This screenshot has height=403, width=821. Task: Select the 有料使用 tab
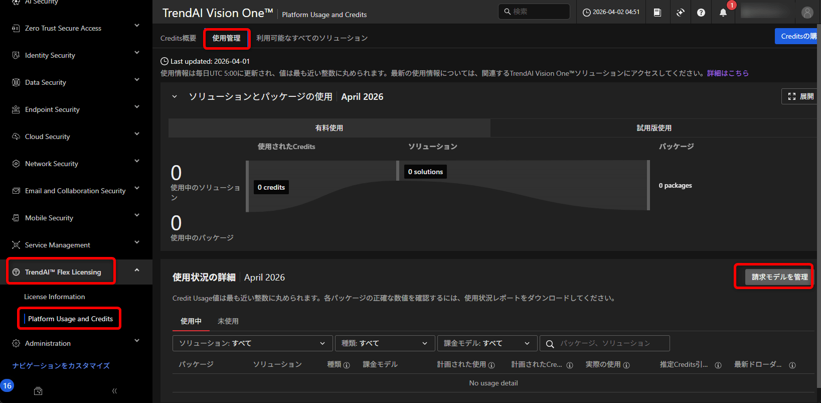click(x=329, y=128)
